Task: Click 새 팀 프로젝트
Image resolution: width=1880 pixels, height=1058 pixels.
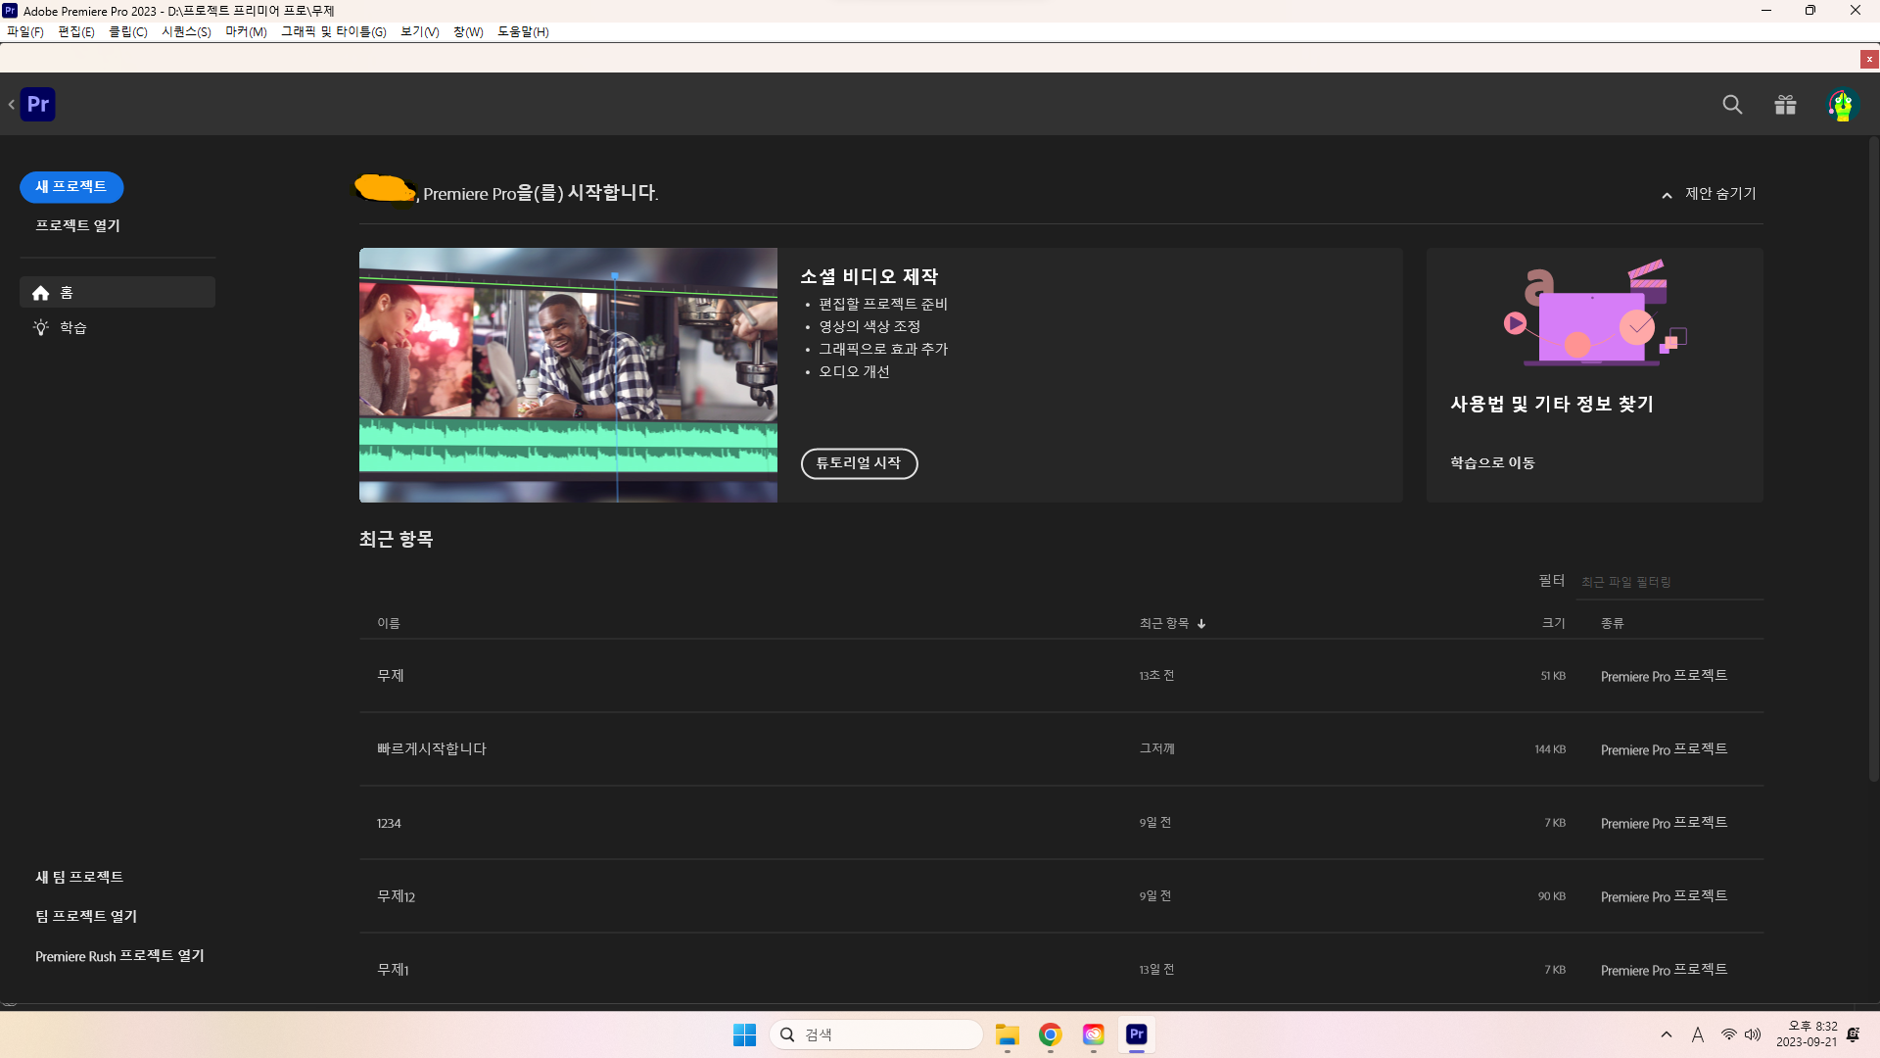Action: pyautogui.click(x=79, y=878)
